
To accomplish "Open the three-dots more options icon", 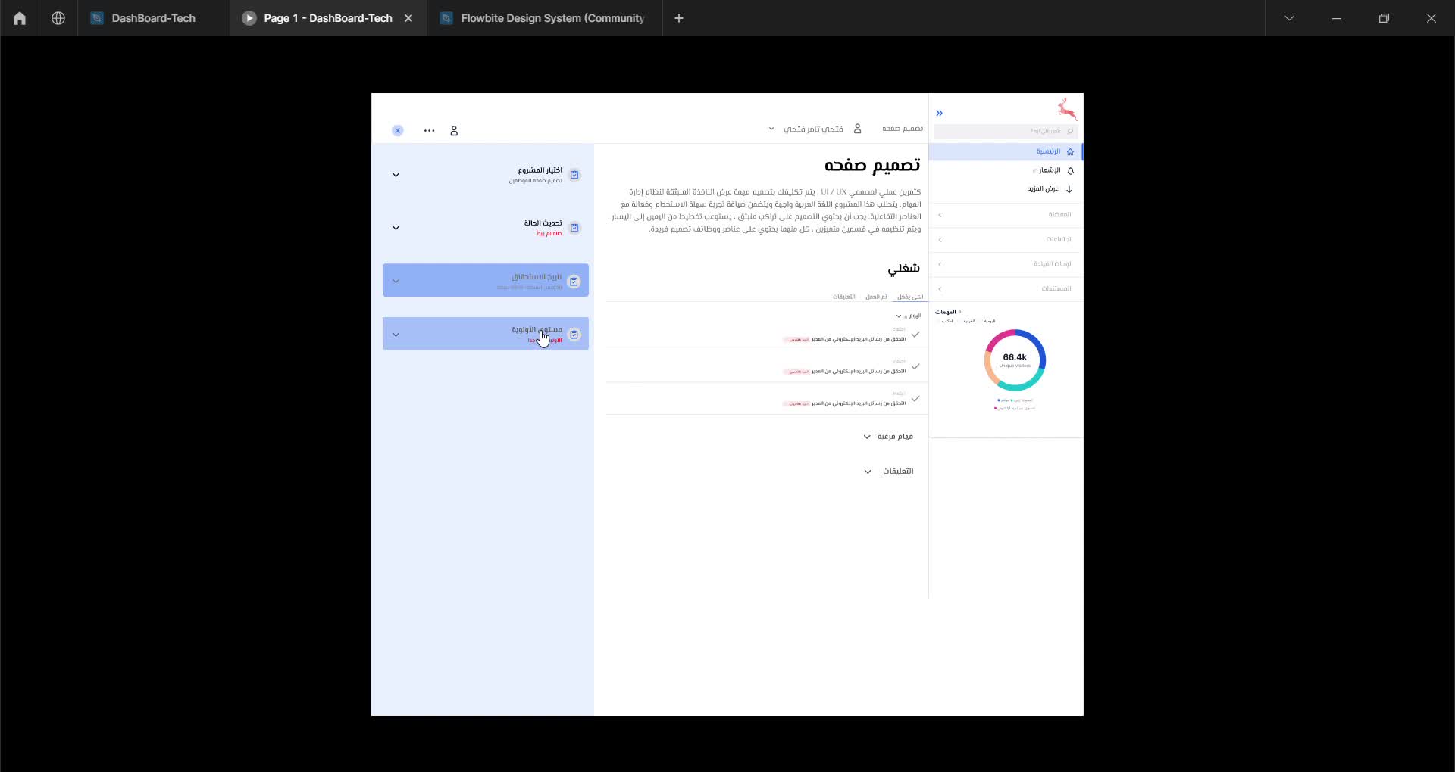I will [x=429, y=131].
